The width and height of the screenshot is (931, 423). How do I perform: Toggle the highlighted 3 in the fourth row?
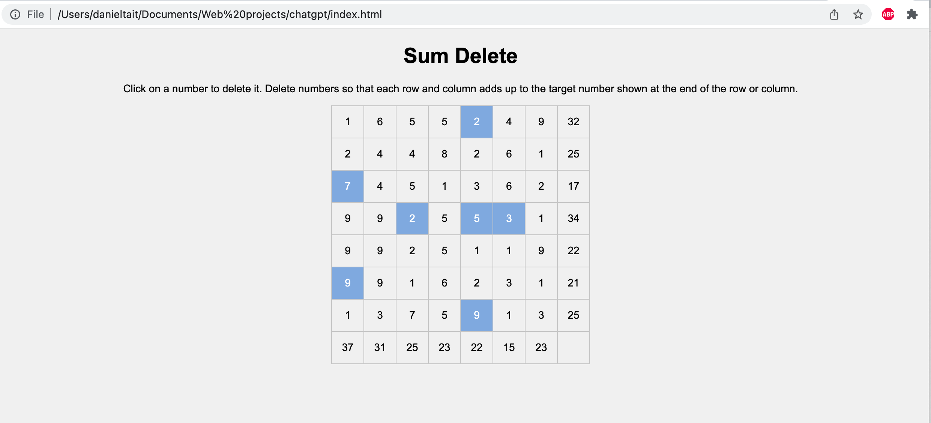[x=509, y=219]
